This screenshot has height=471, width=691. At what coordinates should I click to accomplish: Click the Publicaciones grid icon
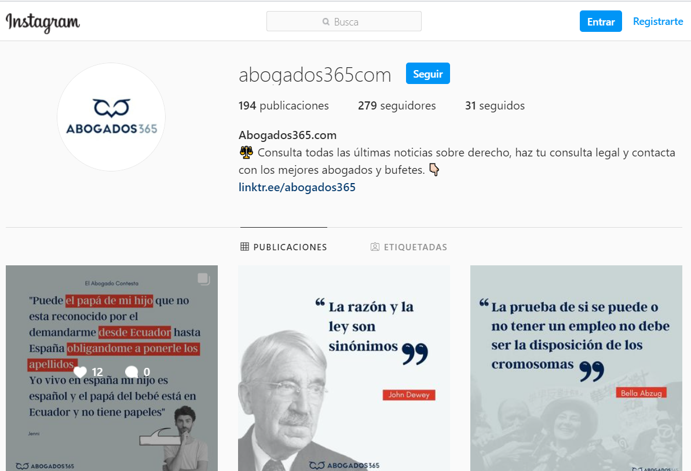coord(244,247)
